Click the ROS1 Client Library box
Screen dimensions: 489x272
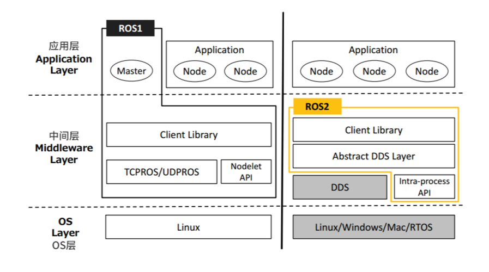189,135
